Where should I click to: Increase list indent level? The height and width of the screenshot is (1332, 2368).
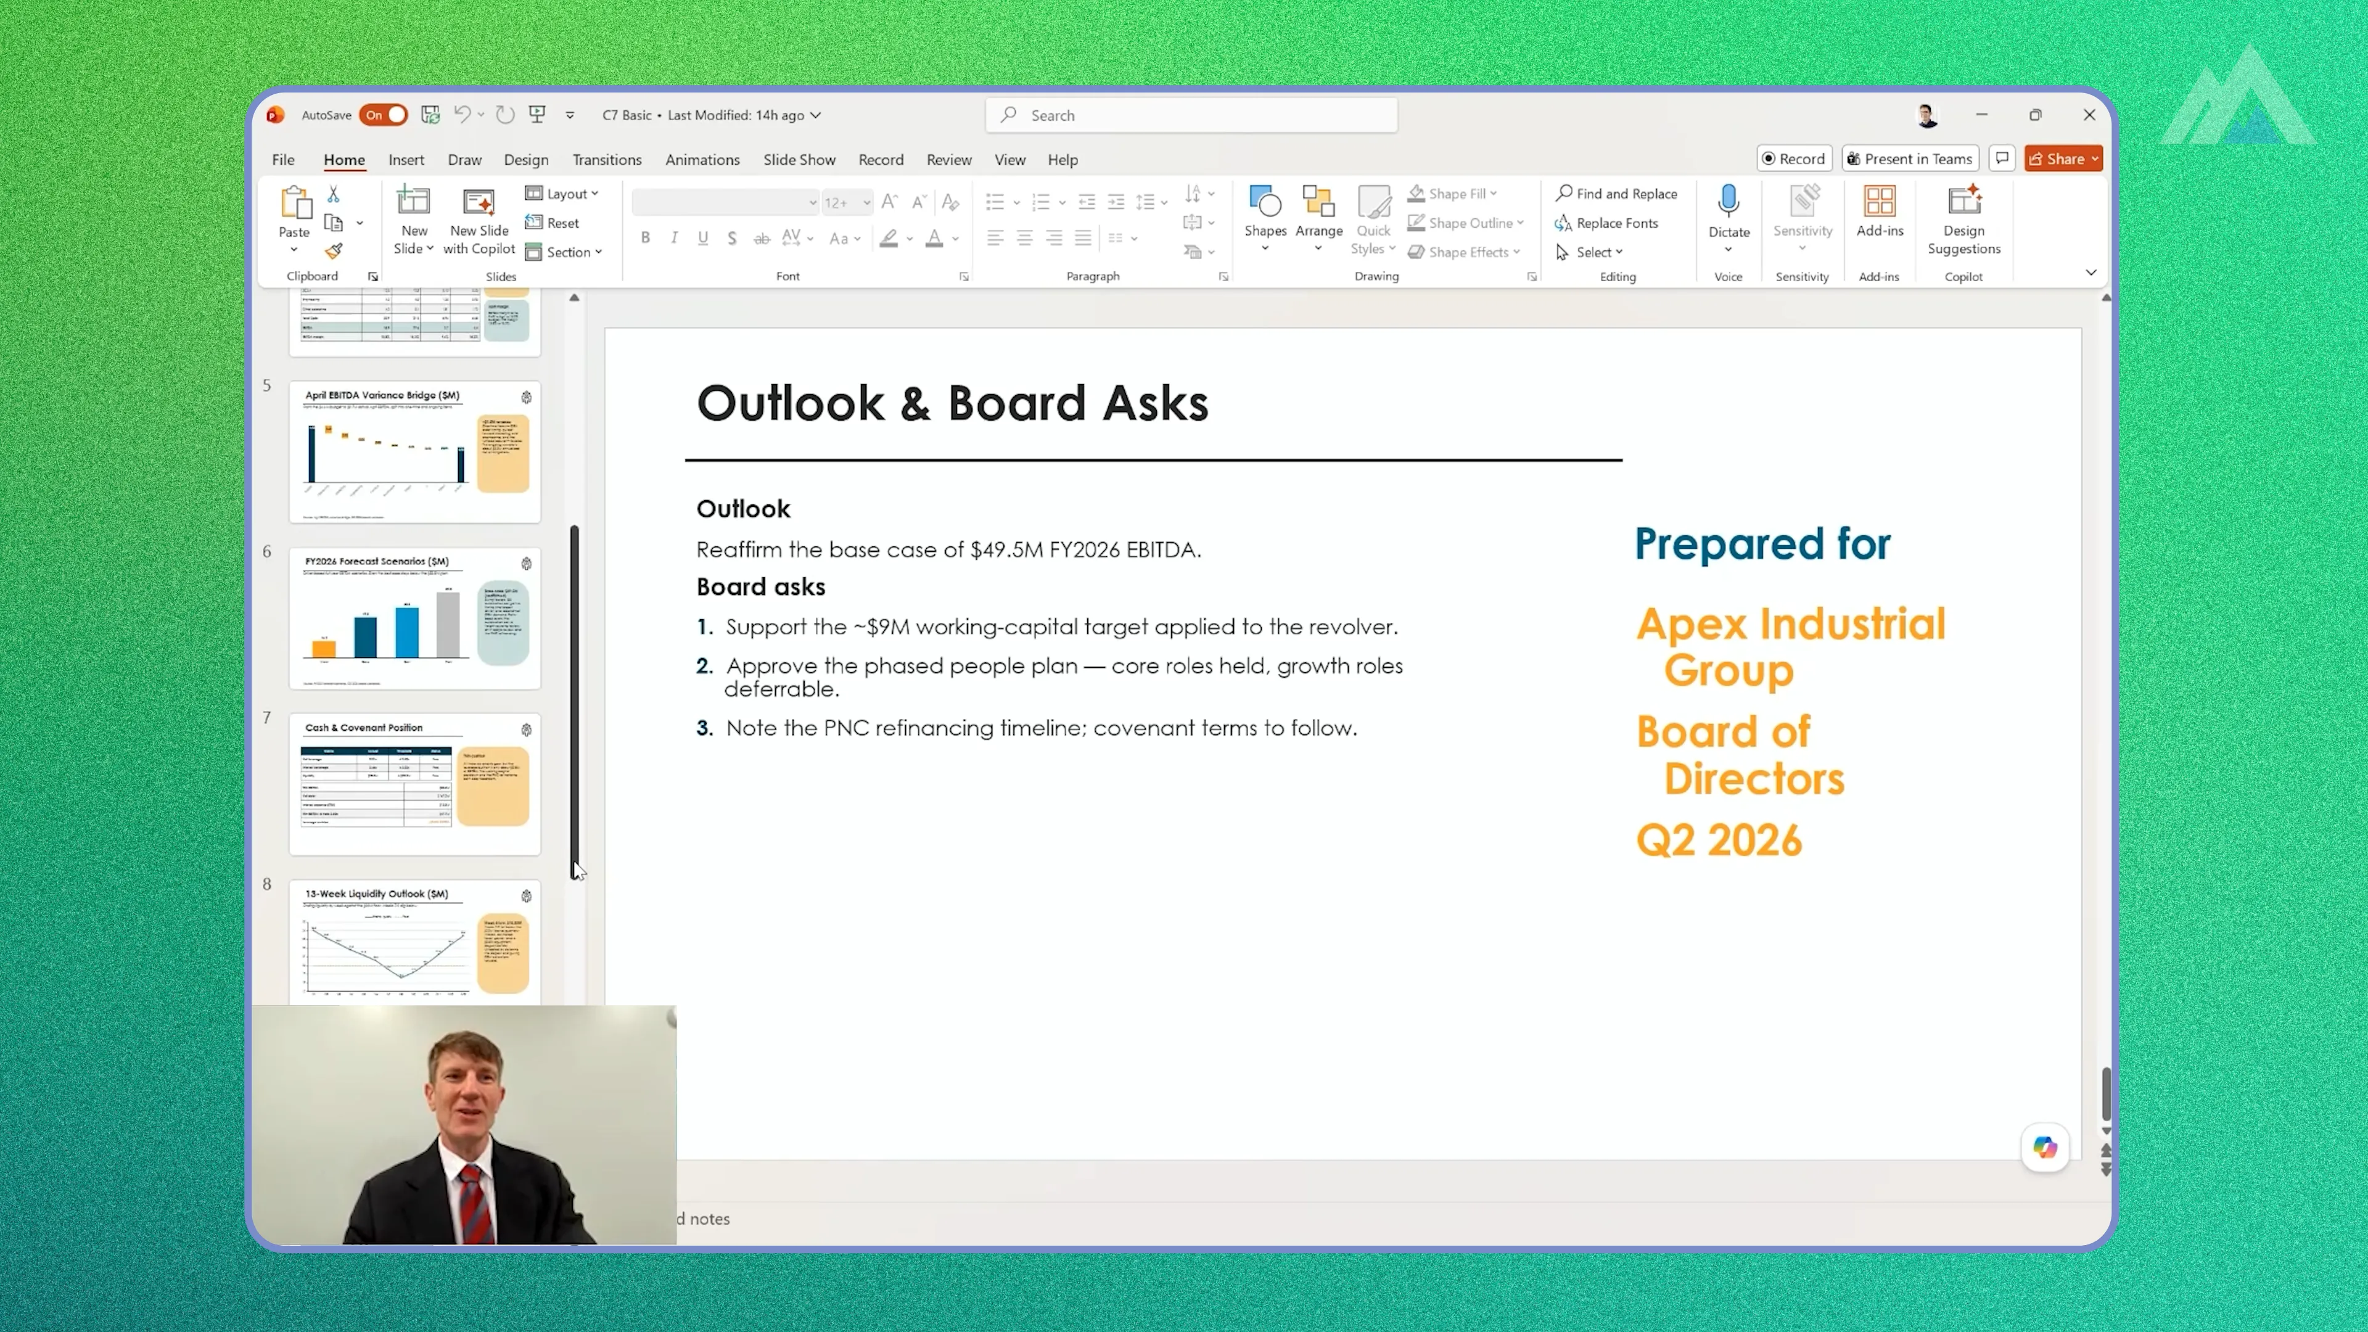point(1116,201)
